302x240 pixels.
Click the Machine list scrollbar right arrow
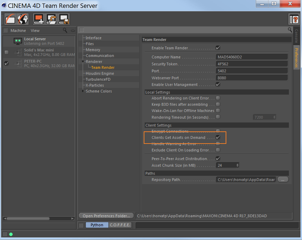(72, 219)
